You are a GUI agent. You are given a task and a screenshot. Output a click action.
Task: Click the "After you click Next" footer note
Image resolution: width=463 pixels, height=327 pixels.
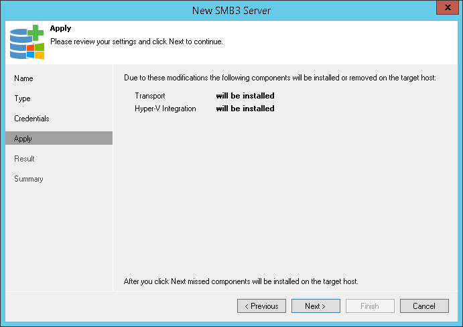click(x=241, y=281)
